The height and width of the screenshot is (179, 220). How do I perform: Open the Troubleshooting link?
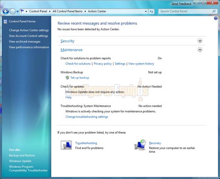86,143
